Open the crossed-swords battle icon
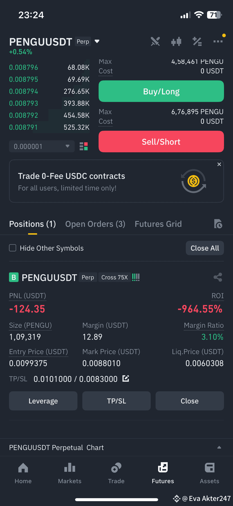 (155, 42)
